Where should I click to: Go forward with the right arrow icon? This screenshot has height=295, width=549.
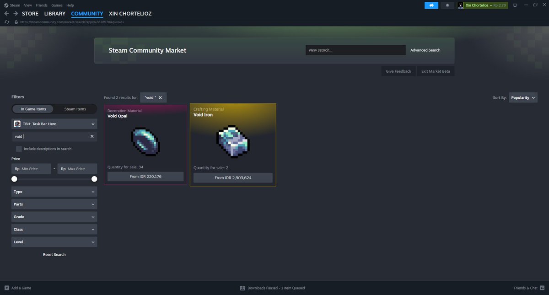pyautogui.click(x=16, y=14)
